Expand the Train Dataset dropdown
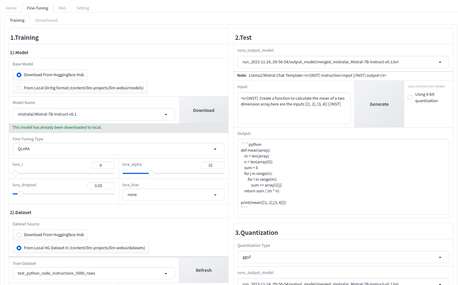This screenshot has height=285, width=458. click(93, 273)
